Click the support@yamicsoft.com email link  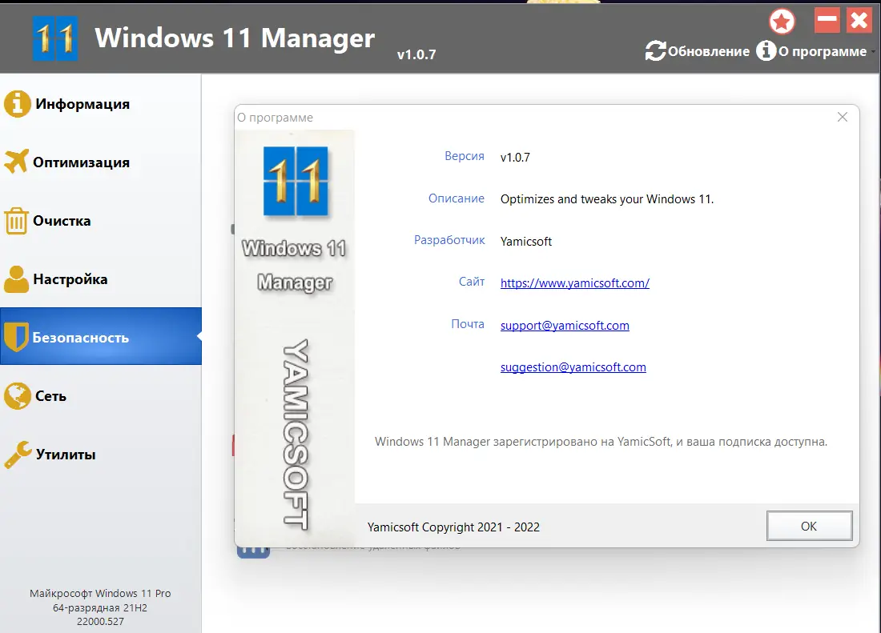coord(565,326)
